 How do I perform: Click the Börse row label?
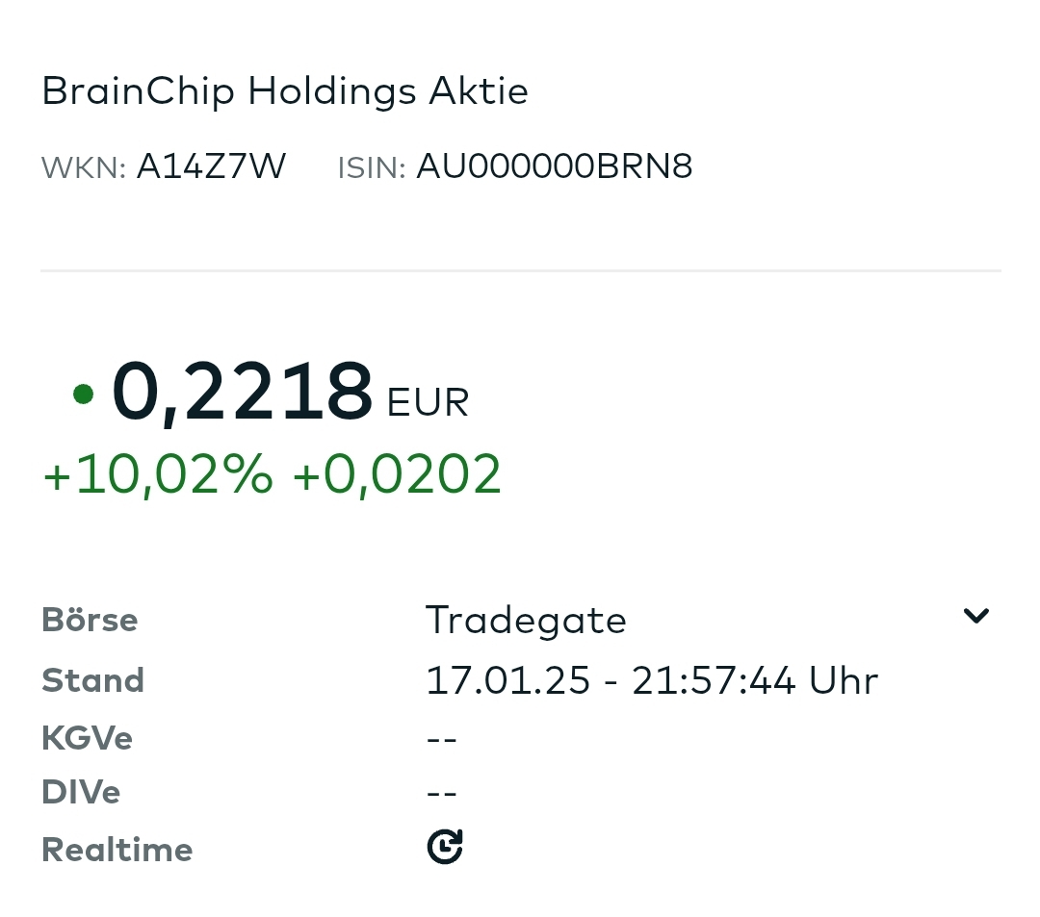coord(90,621)
